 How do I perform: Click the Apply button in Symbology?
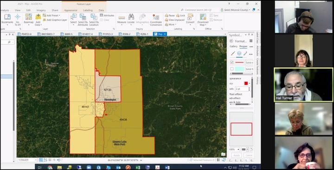[x=237, y=155]
